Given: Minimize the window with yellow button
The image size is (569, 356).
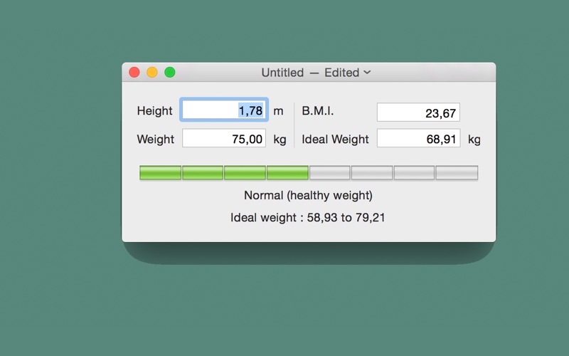Looking at the screenshot, I should click(x=152, y=73).
